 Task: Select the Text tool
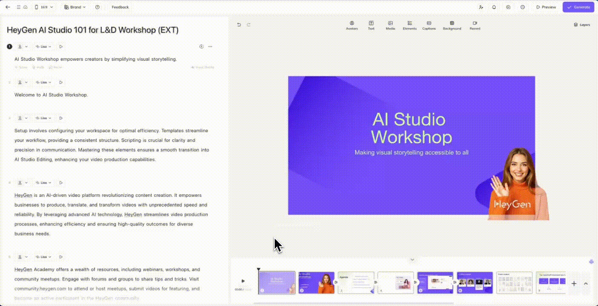pos(371,25)
